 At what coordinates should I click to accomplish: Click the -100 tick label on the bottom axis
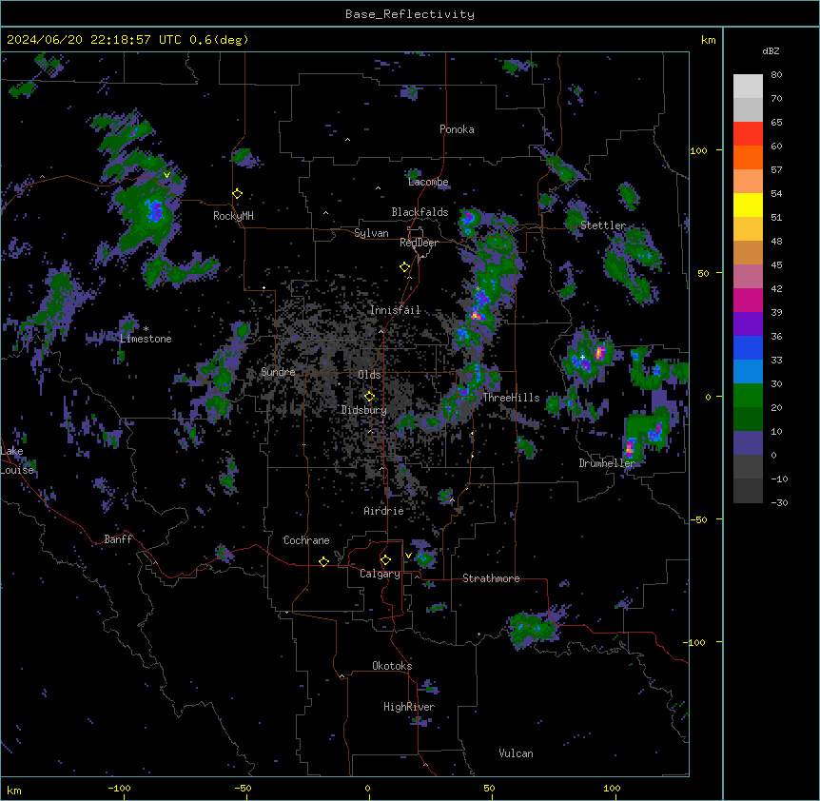(x=119, y=788)
